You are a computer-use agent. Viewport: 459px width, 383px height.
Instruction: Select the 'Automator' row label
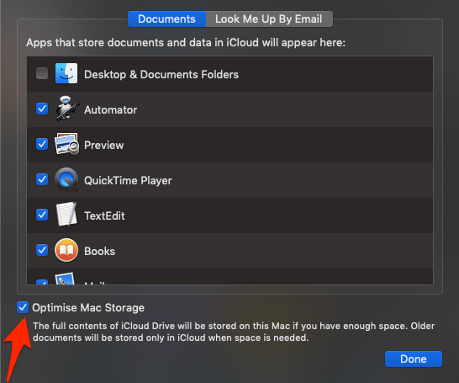[111, 110]
